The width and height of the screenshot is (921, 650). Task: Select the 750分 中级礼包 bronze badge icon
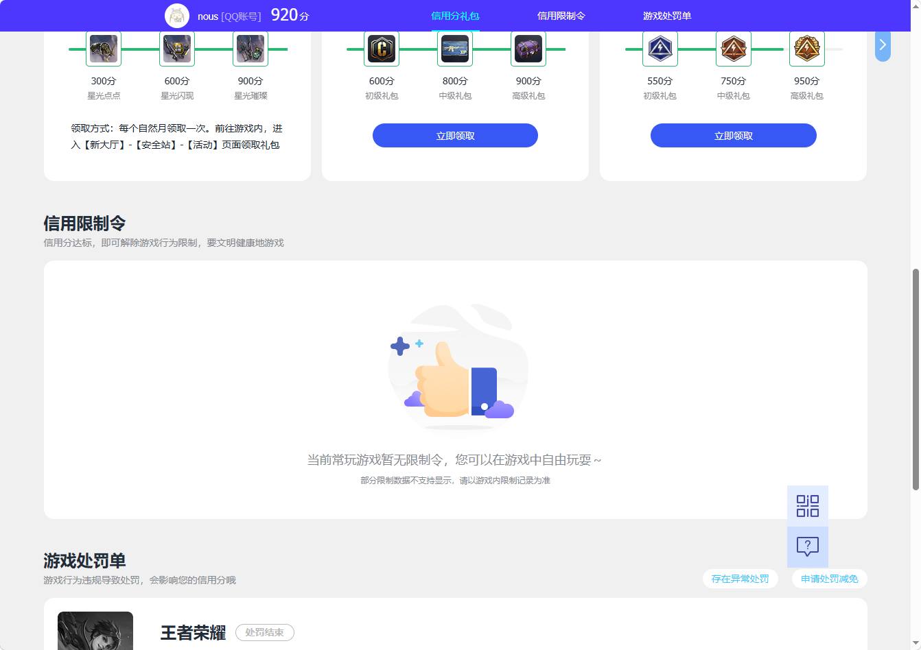[x=734, y=49]
